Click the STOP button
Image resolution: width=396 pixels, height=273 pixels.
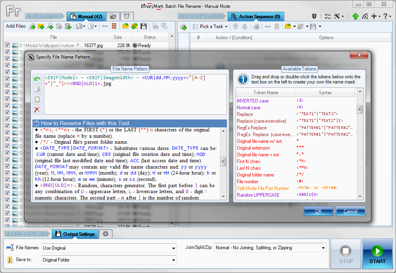pos(346,254)
